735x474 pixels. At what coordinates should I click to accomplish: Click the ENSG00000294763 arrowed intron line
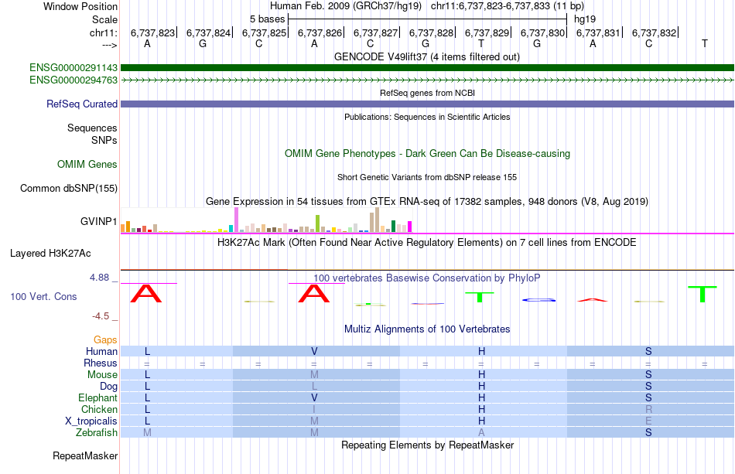427,80
